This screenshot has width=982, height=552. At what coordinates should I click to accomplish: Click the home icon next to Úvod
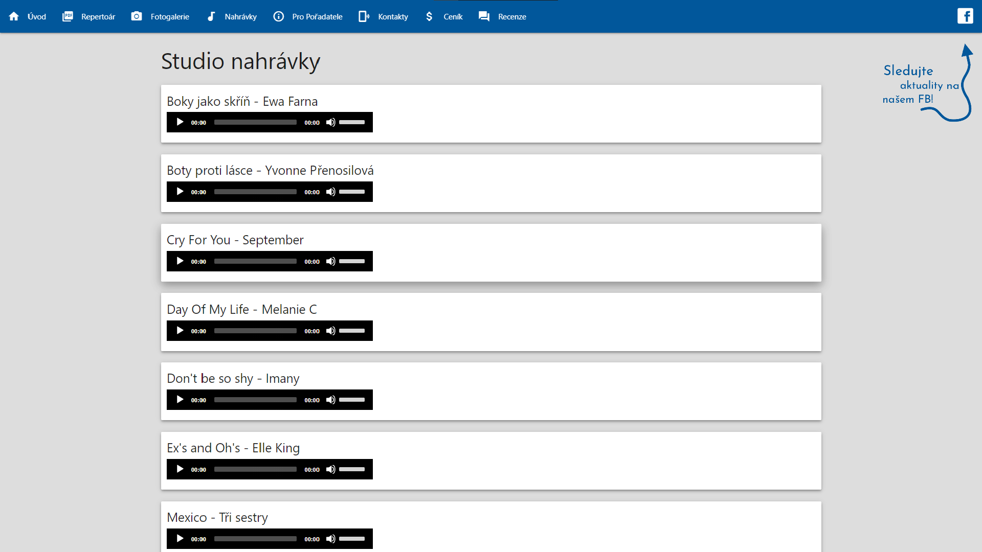click(14, 16)
